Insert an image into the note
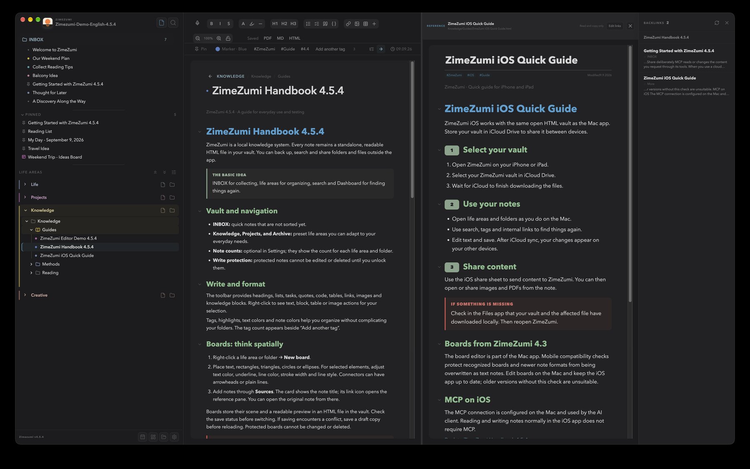 coord(357,24)
